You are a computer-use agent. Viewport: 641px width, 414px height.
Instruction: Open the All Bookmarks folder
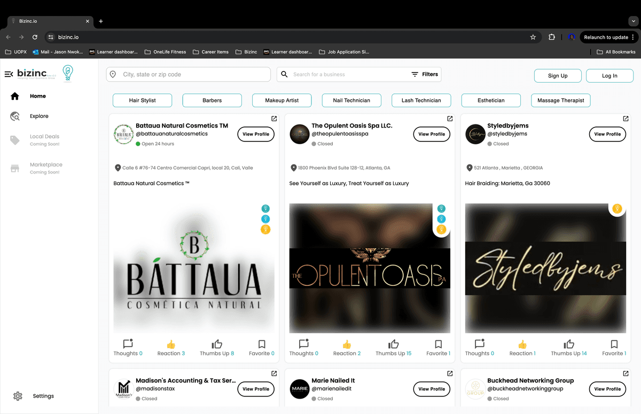[x=616, y=52]
